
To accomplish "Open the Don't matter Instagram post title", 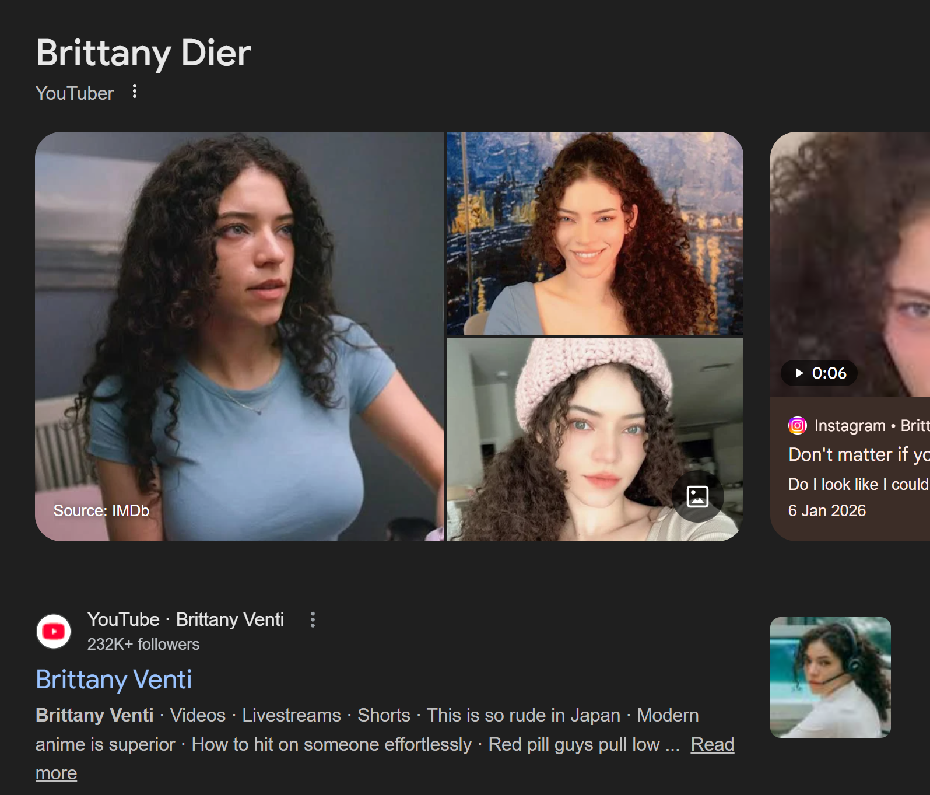I will point(859,454).
